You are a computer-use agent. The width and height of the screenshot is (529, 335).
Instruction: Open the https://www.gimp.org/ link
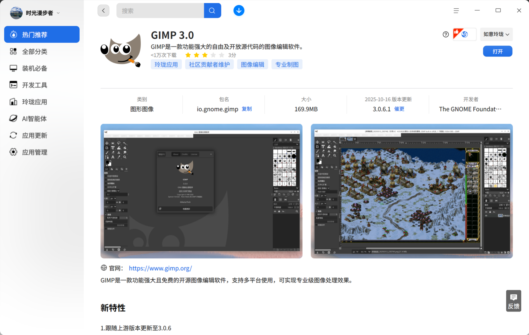160,268
